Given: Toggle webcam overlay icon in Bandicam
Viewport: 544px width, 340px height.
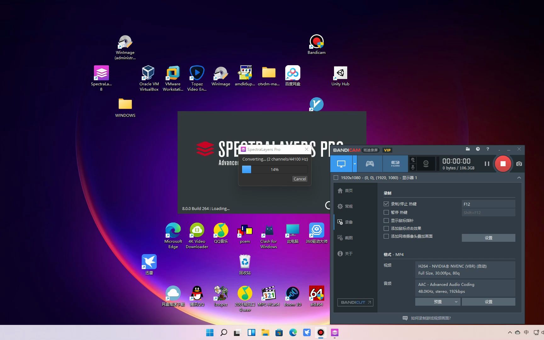Looking at the screenshot, I should coord(426,164).
